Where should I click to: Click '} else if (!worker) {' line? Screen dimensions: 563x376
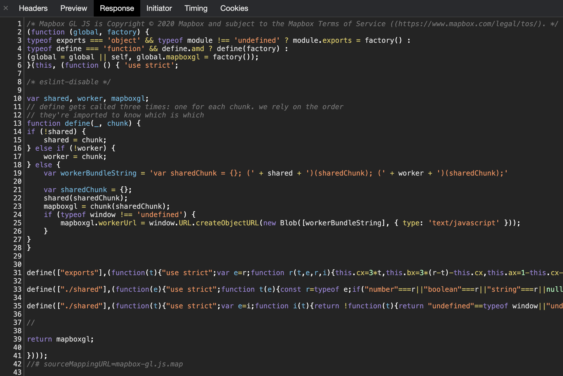[71, 148]
